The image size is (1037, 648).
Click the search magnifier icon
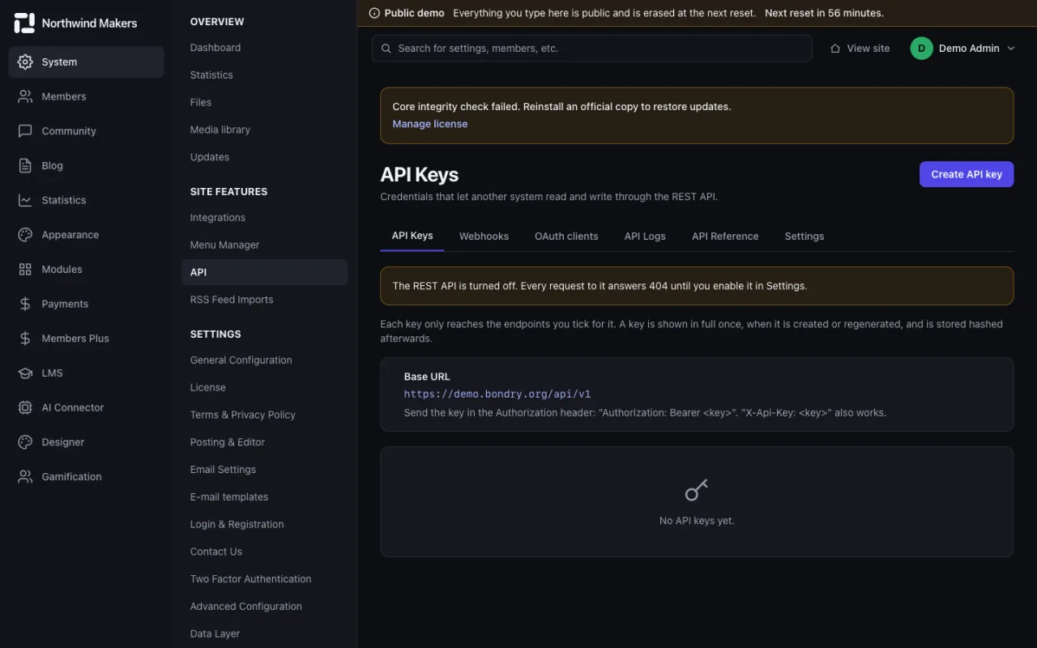point(386,49)
